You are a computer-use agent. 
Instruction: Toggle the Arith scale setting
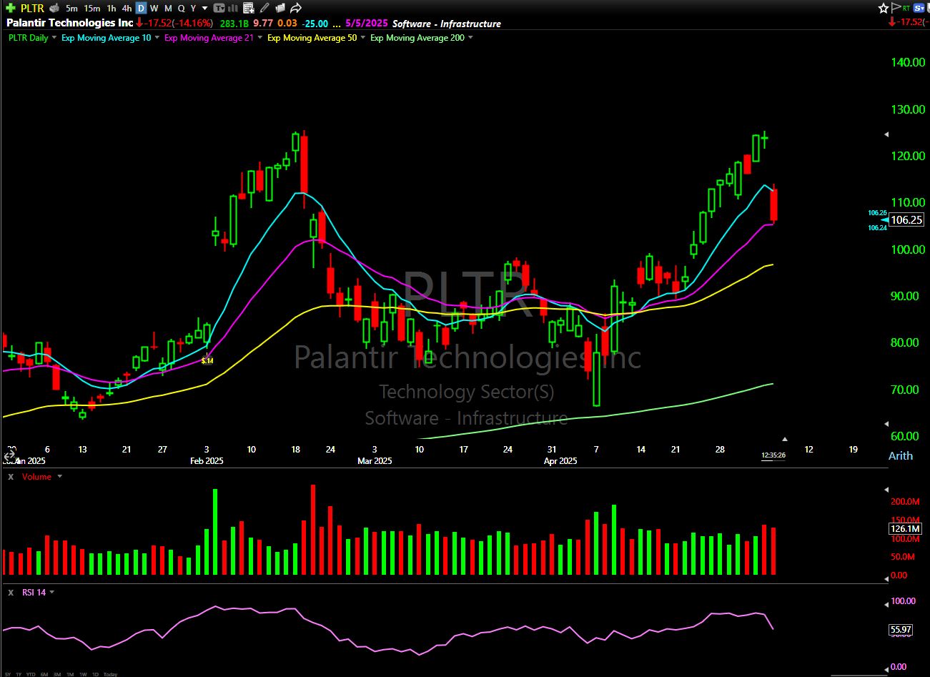[900, 455]
